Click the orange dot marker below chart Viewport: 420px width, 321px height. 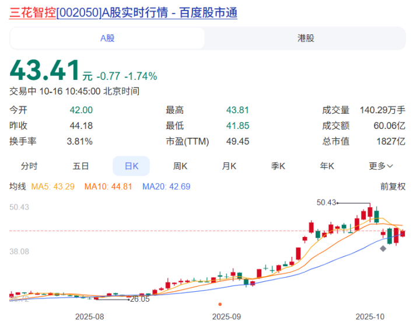220,304
